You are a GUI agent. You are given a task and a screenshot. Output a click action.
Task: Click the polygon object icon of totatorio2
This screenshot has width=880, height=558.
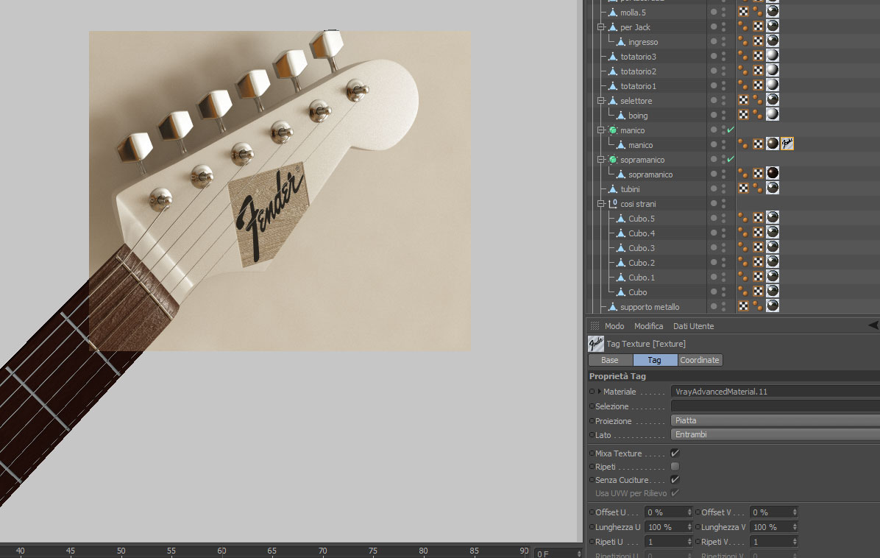[613, 71]
